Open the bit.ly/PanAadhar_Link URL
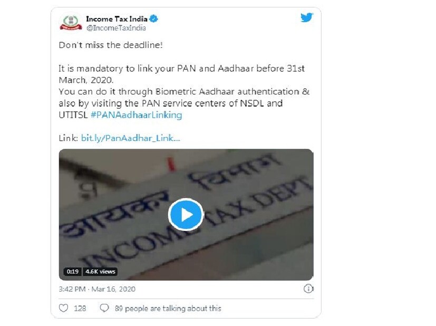The width and height of the screenshot is (436, 326). point(130,138)
